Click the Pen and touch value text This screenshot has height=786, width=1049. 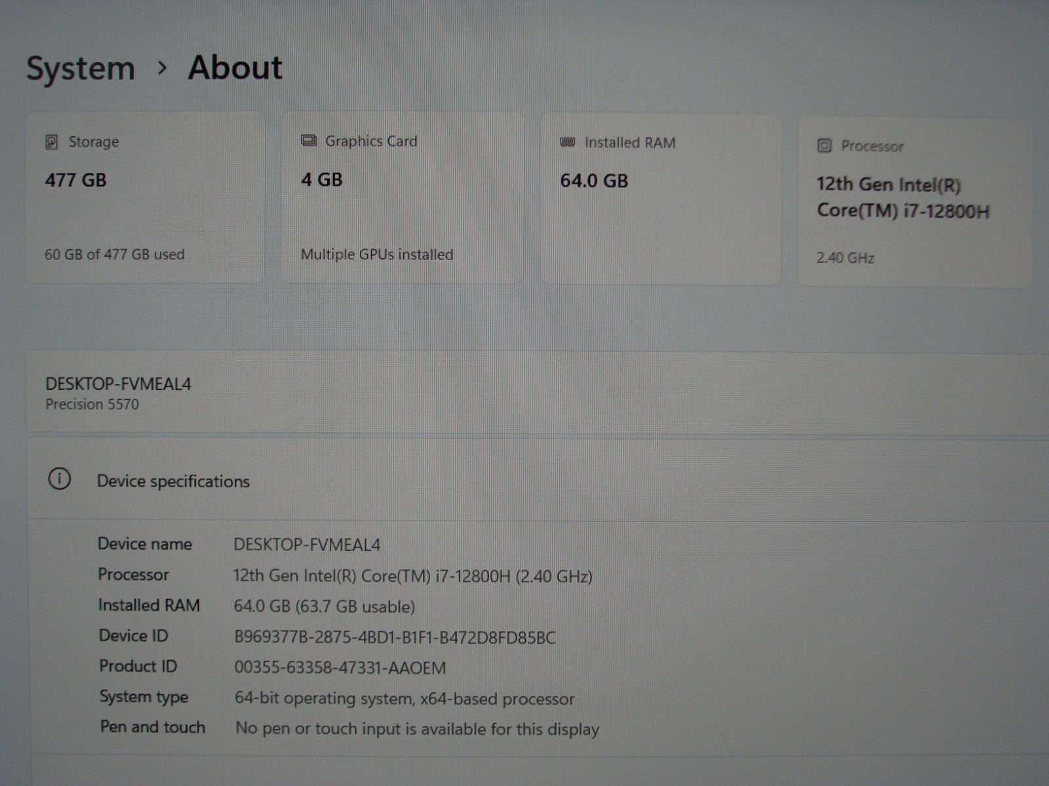click(417, 729)
